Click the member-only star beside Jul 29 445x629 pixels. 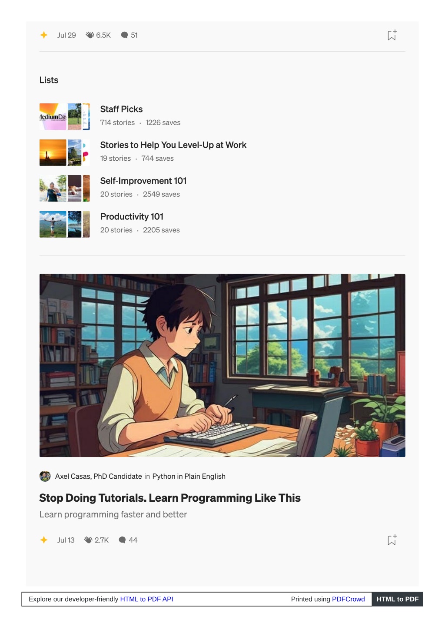coord(44,35)
